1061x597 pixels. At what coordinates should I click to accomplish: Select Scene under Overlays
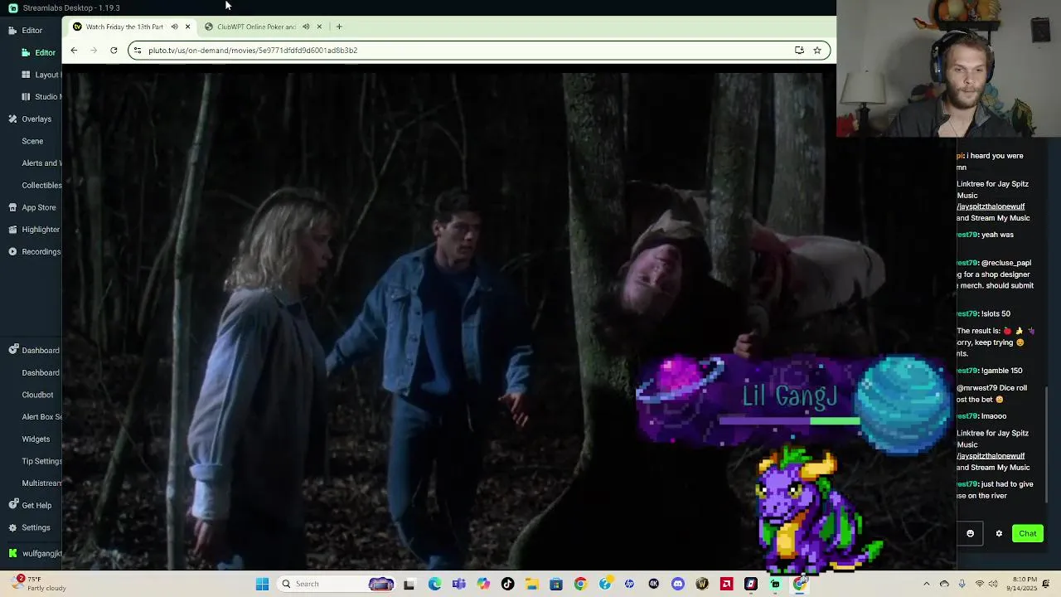point(32,141)
